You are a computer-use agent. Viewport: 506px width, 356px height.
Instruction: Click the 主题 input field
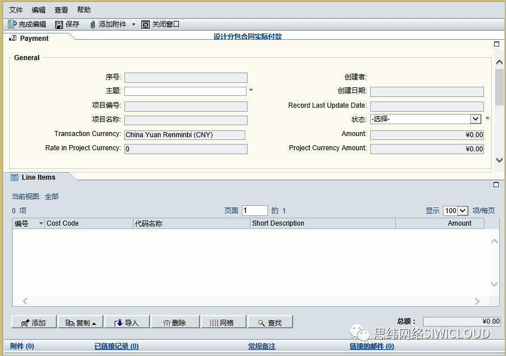185,91
